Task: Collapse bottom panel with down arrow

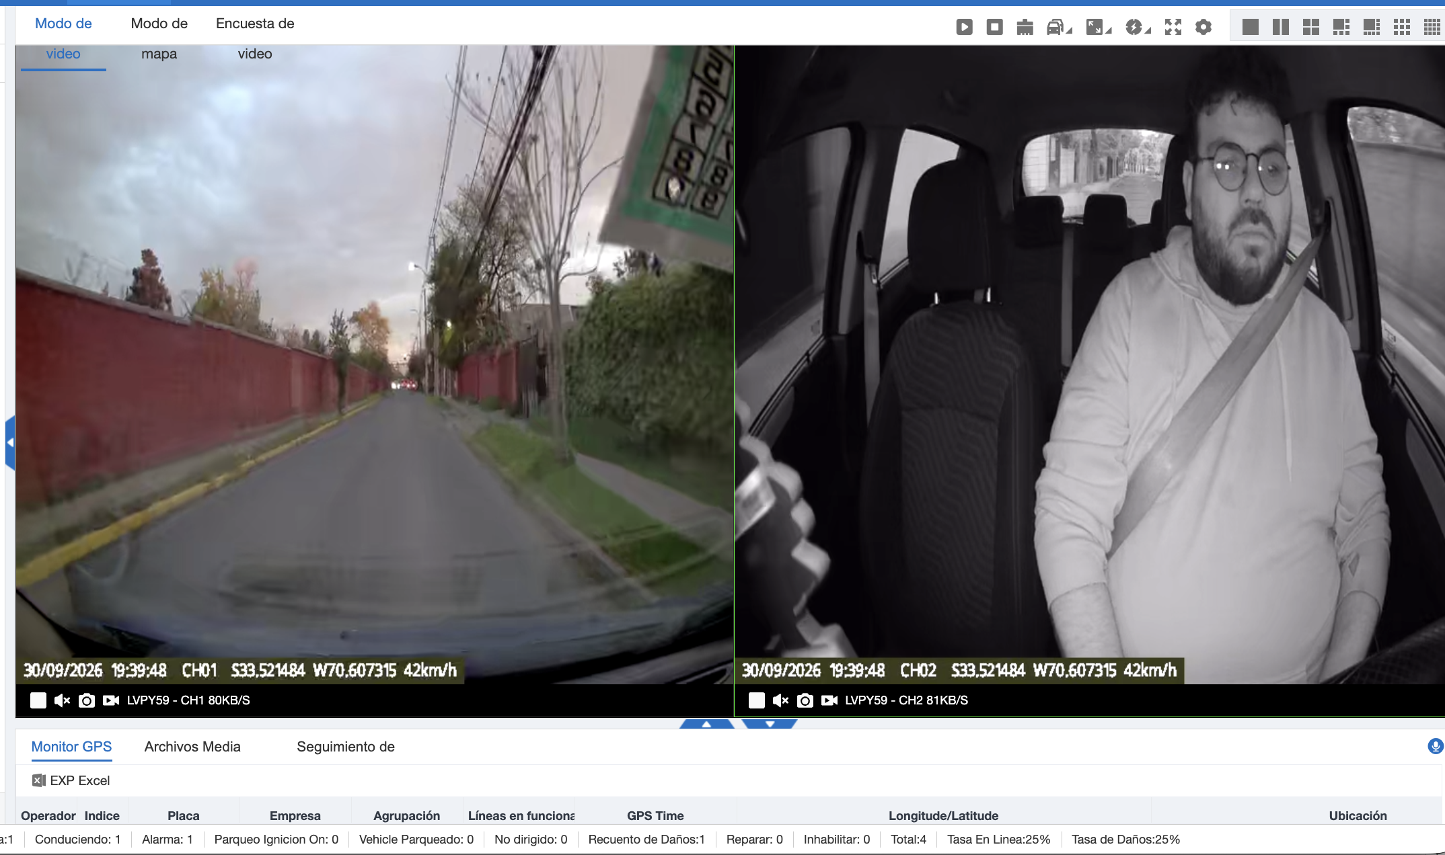Action: tap(770, 724)
